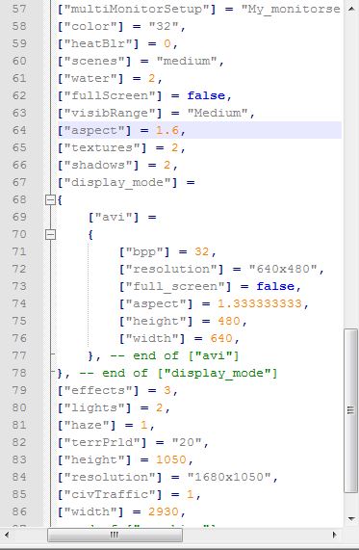Click the false value for fullScreen
The width and height of the screenshot is (359, 550).
206,95
